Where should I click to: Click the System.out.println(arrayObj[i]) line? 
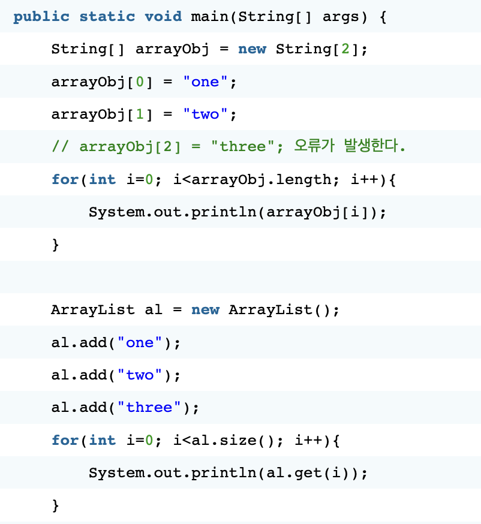click(238, 212)
